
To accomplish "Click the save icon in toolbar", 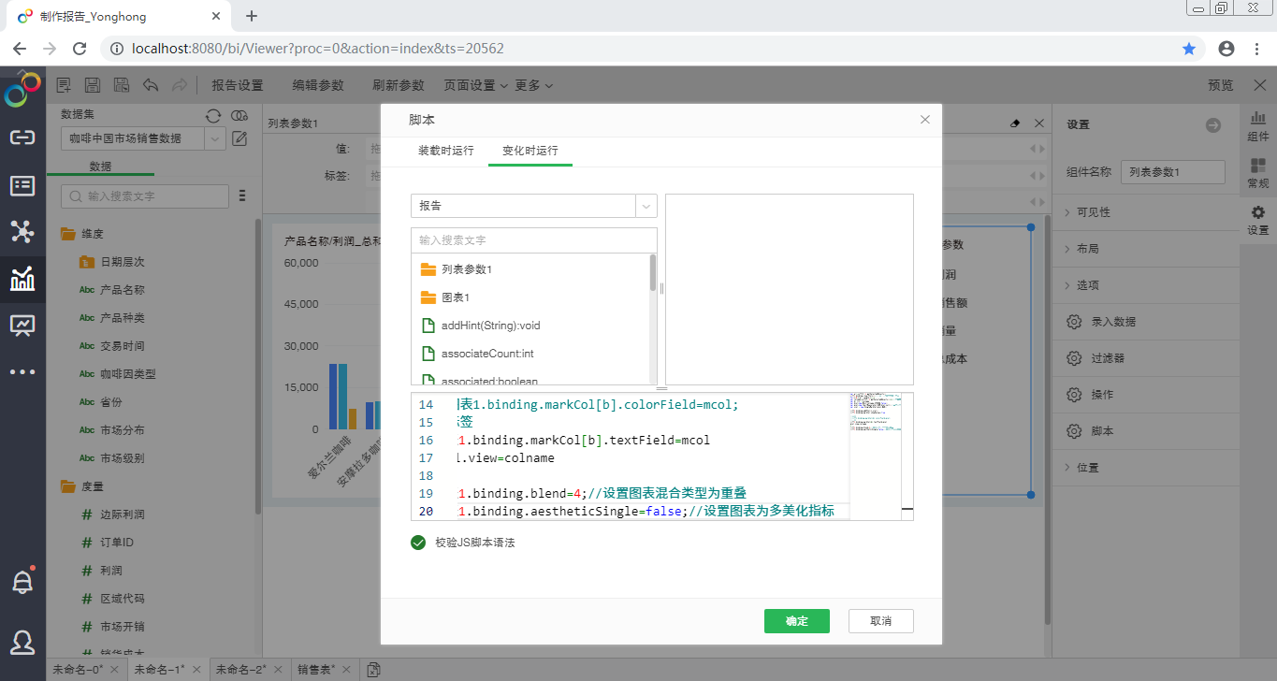I will click(x=93, y=85).
